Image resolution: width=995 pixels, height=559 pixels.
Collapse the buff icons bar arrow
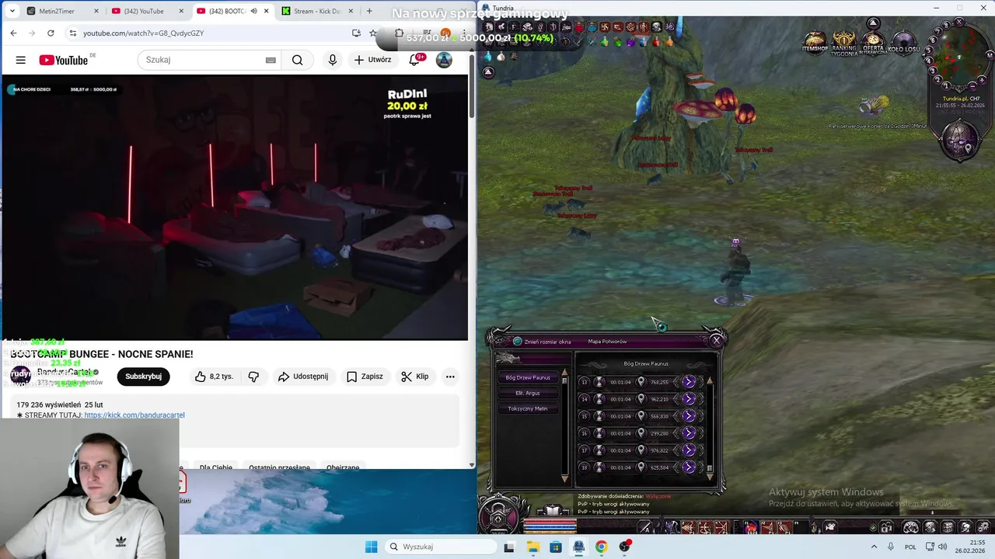[x=488, y=71]
